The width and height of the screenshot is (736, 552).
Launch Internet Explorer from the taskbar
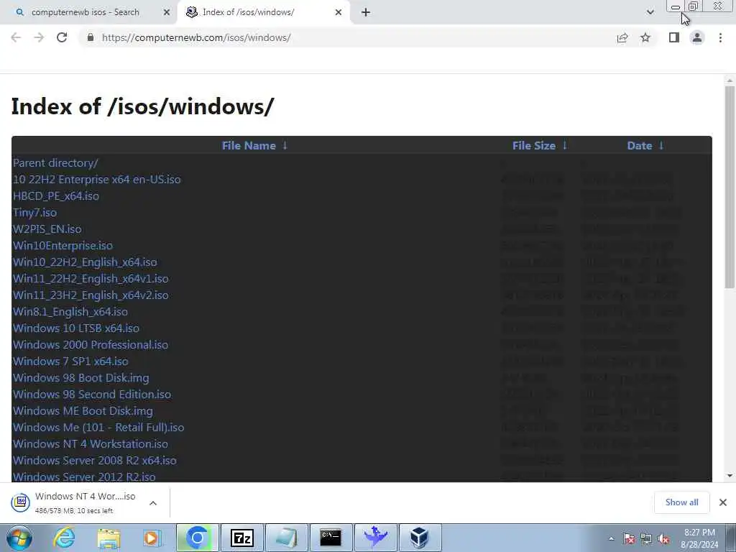(x=64, y=538)
